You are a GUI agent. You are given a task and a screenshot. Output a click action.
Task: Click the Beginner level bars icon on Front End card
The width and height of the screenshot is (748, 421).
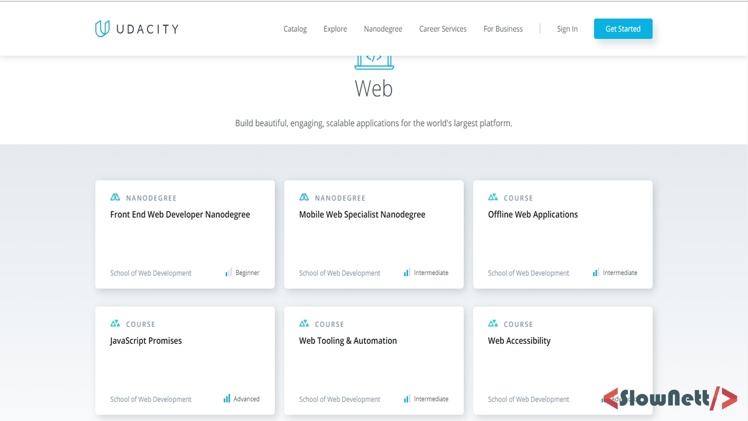tap(228, 272)
